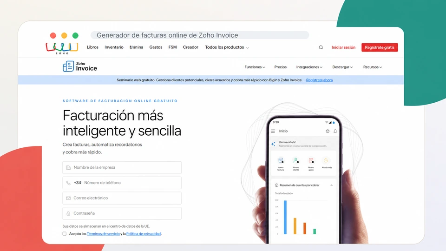Open the search magnifier icon

(321, 47)
